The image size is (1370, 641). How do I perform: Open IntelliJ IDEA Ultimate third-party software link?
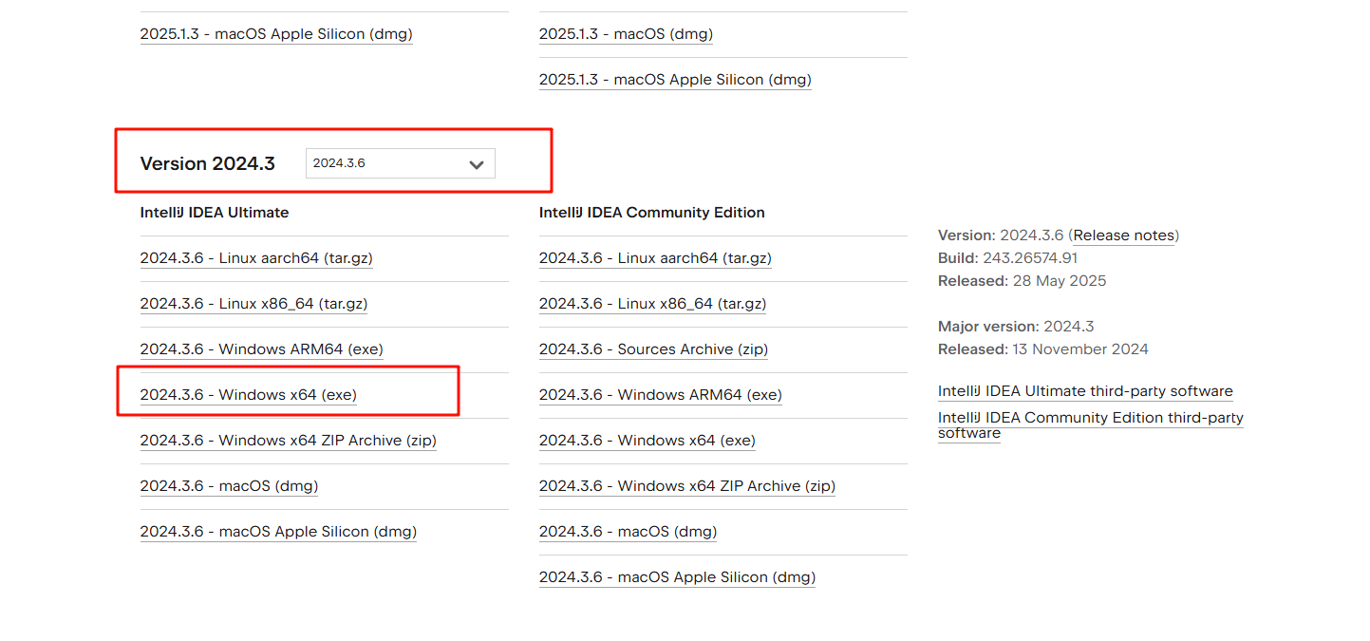click(x=1085, y=391)
